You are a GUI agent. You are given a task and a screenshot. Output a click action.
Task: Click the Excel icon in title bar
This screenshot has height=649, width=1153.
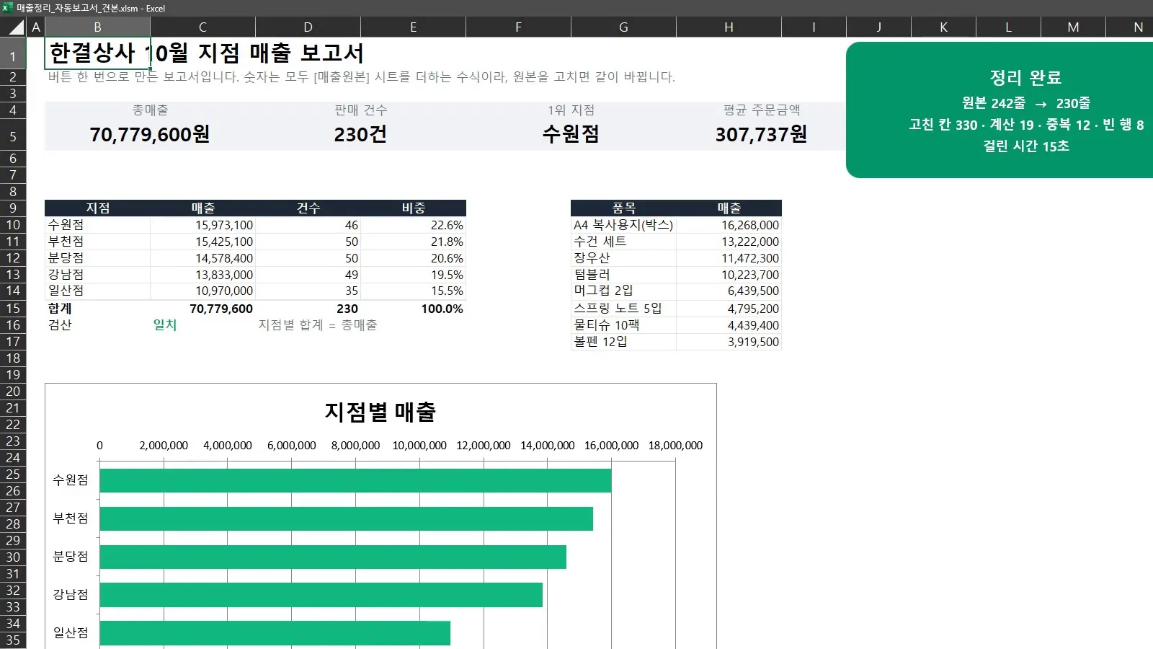point(8,8)
